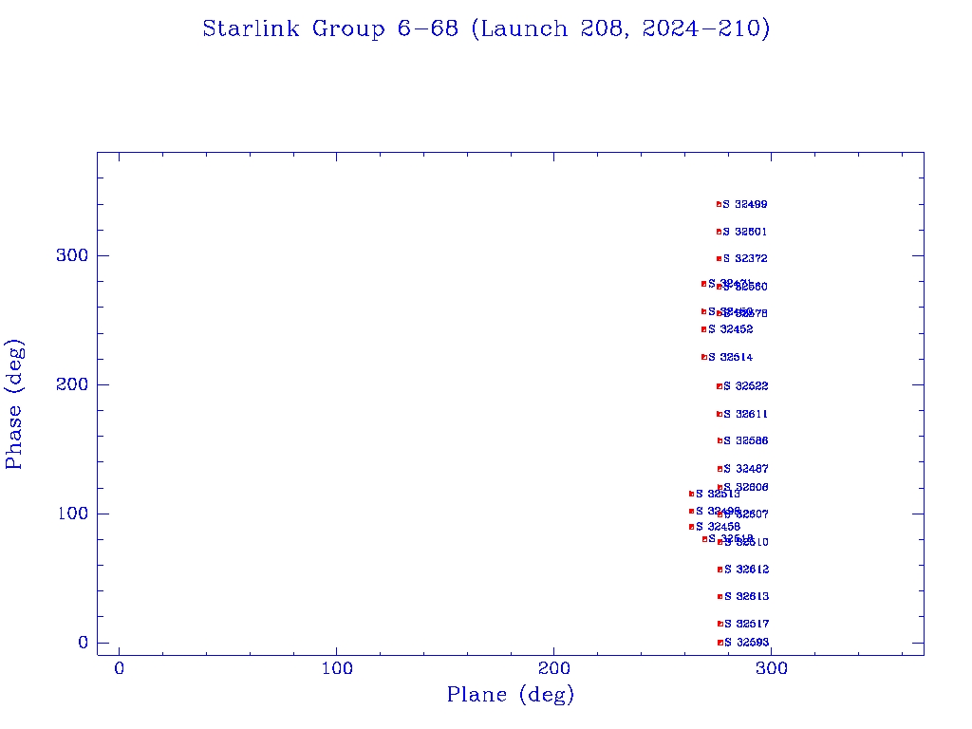Click the Plane axis tick label '100'
Image resolution: width=972 pixels, height=729 pixels.
point(337,668)
